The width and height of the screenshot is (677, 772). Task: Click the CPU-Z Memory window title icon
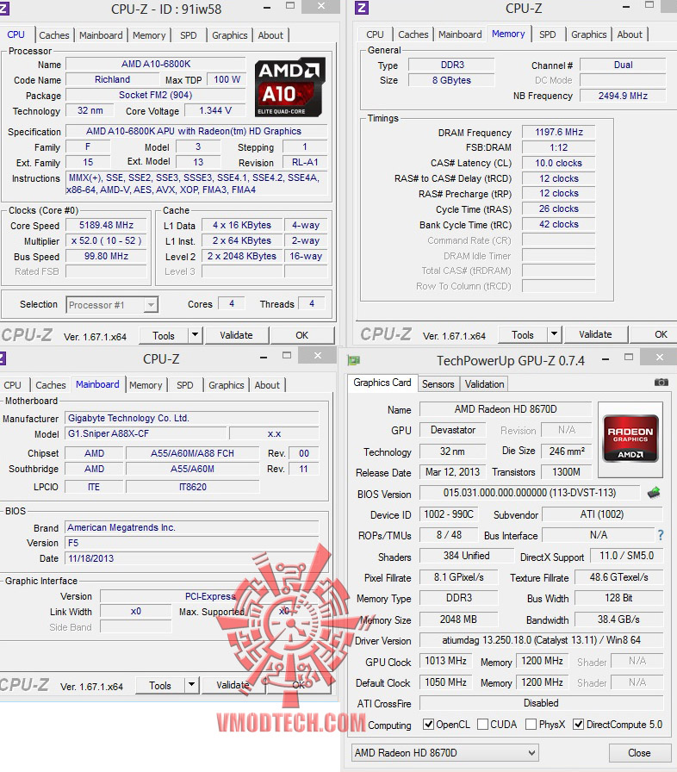362,8
